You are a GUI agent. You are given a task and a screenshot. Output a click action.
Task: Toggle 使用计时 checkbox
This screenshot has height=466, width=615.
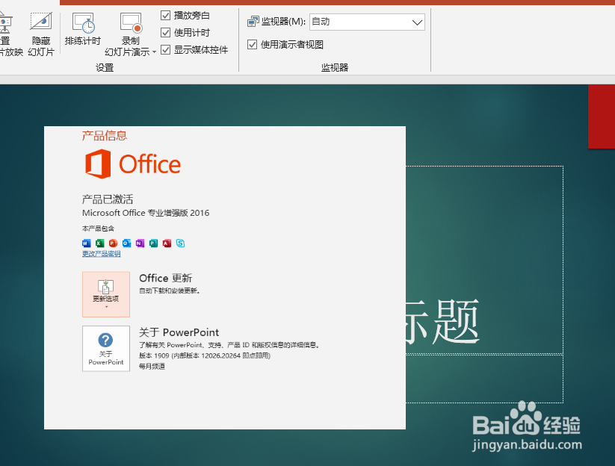point(165,33)
